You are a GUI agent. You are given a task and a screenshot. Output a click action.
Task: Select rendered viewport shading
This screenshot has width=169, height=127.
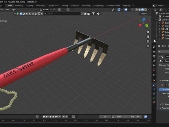point(146,10)
